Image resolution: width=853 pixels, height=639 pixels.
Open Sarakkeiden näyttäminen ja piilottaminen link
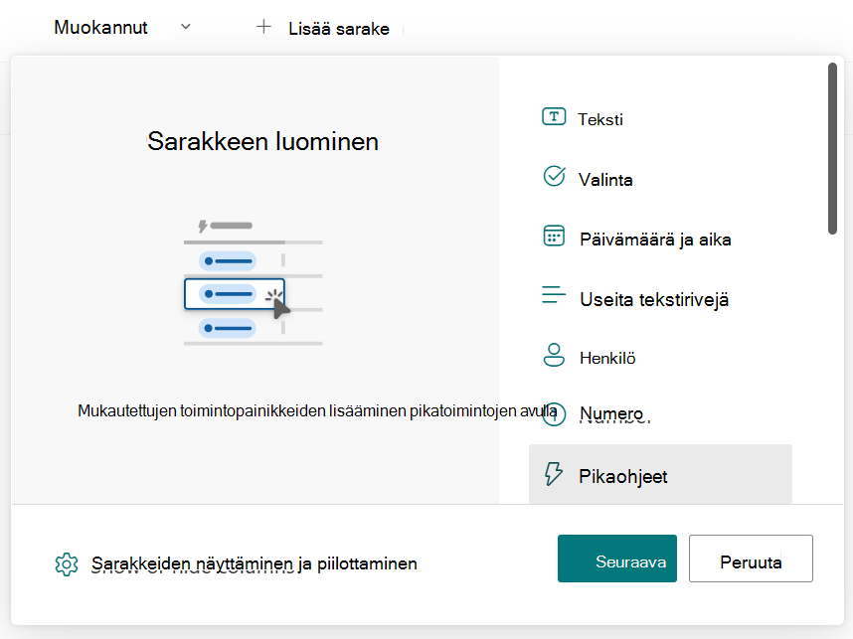point(255,563)
